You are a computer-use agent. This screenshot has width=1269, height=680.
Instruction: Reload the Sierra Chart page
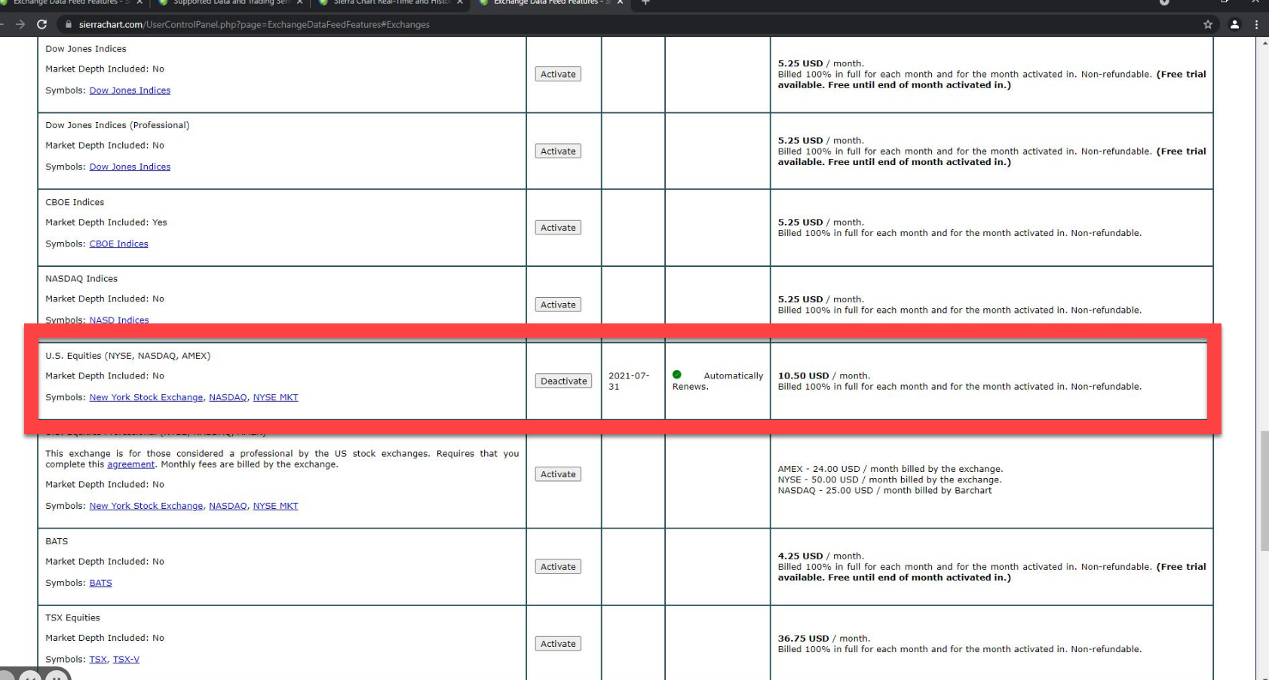[41, 24]
